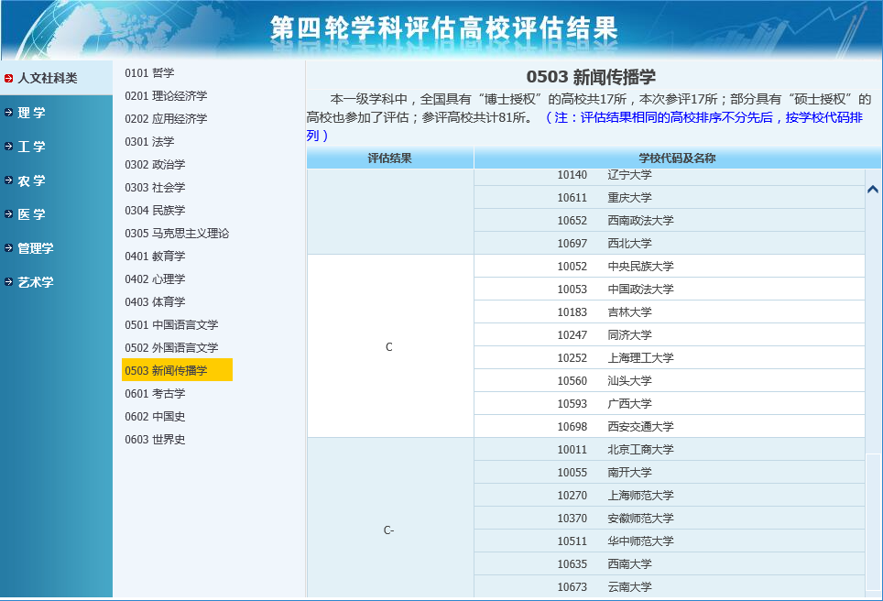Click the arrow icon beside 医学
Viewport: 883px width, 601px height.
tap(8, 214)
